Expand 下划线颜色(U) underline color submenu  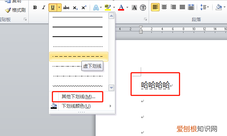click(x=82, y=106)
